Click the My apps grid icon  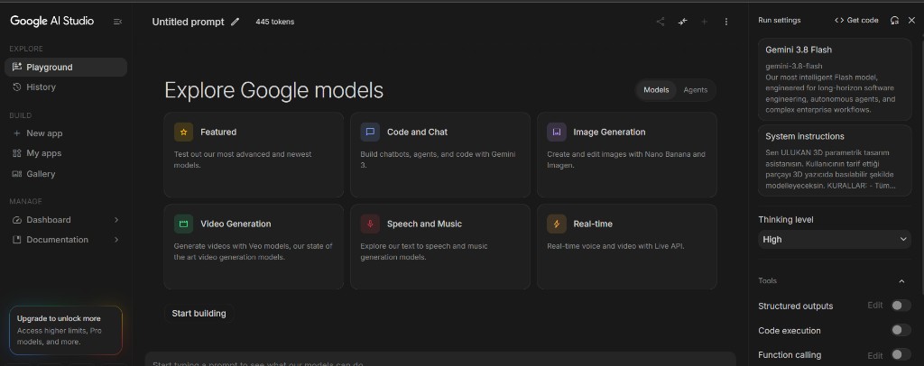click(x=17, y=153)
